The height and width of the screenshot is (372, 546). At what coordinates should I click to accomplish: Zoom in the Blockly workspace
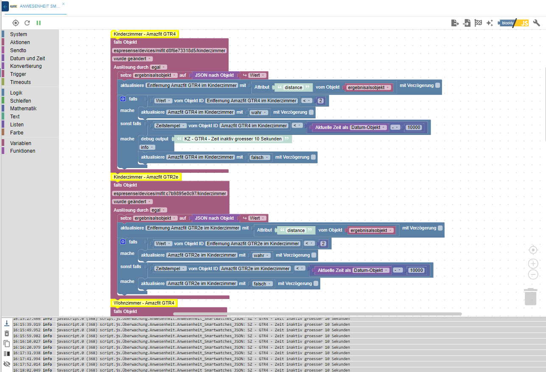pyautogui.click(x=533, y=263)
